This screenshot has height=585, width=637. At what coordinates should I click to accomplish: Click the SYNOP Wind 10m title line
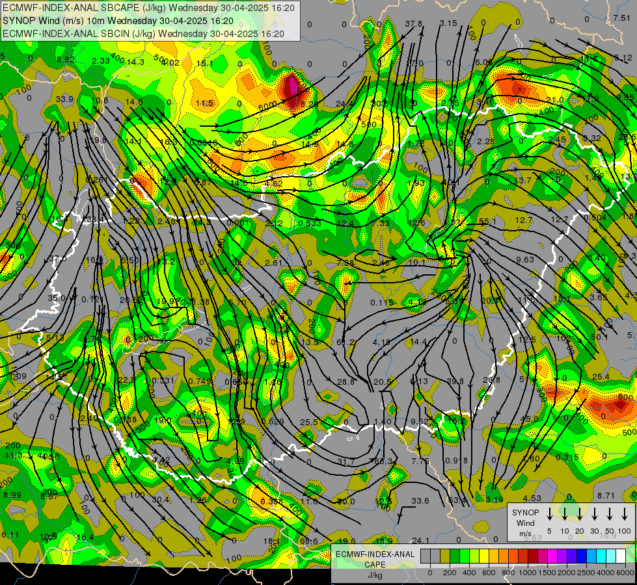118,21
